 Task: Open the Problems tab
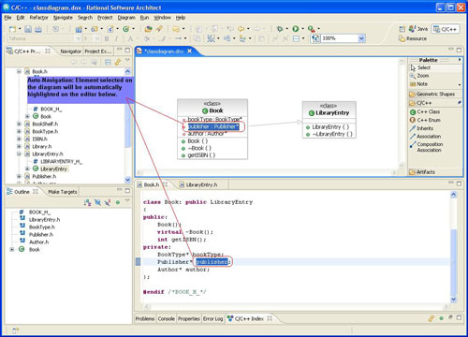point(145,319)
